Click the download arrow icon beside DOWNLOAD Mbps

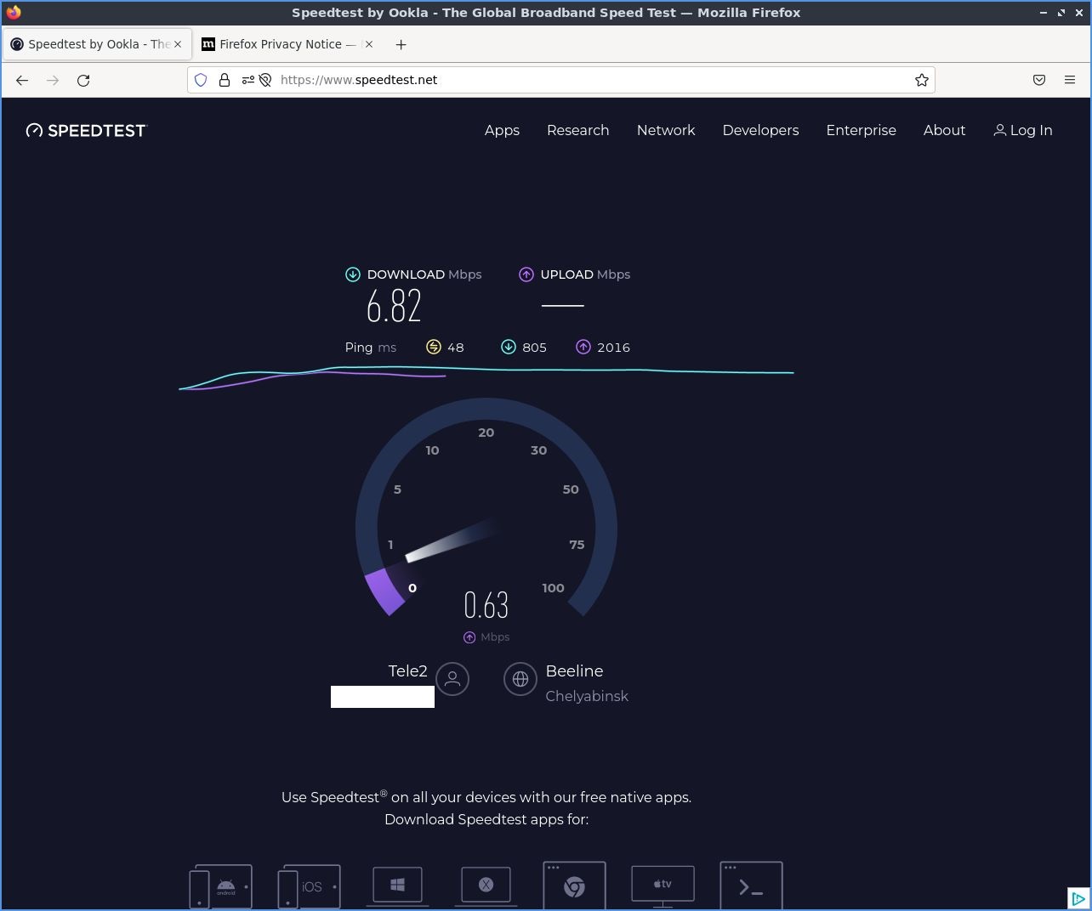(x=353, y=274)
